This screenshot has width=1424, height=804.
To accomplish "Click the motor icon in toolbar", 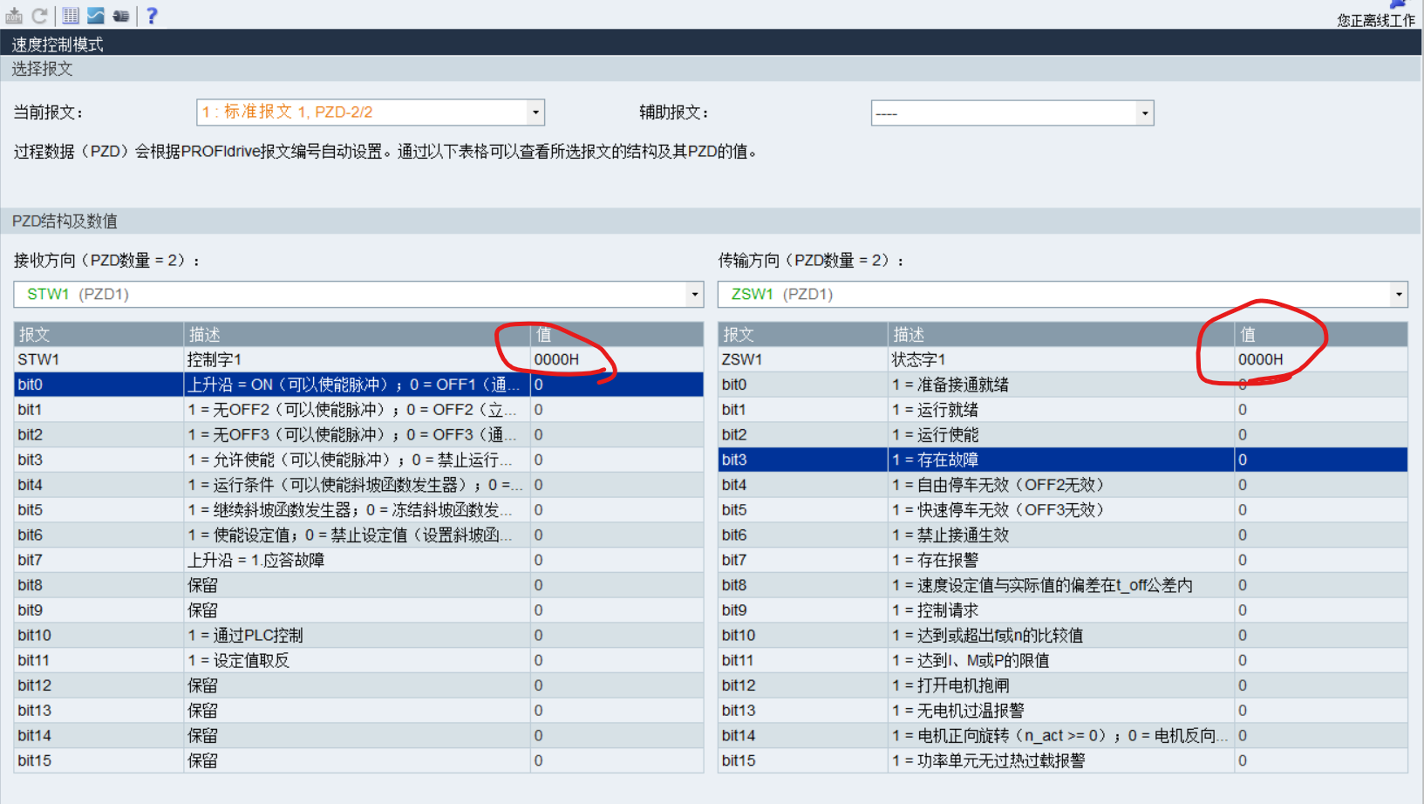I will [x=121, y=16].
